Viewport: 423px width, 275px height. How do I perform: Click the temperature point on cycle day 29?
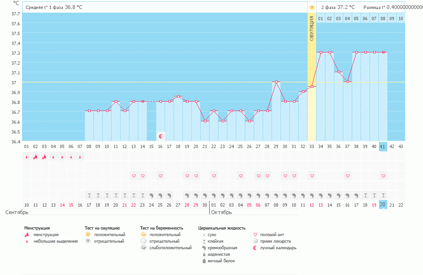pos(277,82)
